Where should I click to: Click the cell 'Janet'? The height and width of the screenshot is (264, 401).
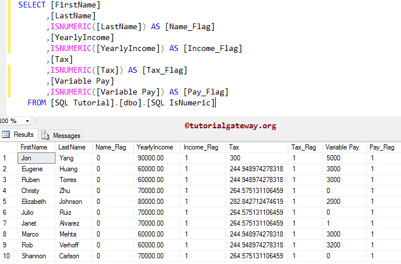click(36, 223)
